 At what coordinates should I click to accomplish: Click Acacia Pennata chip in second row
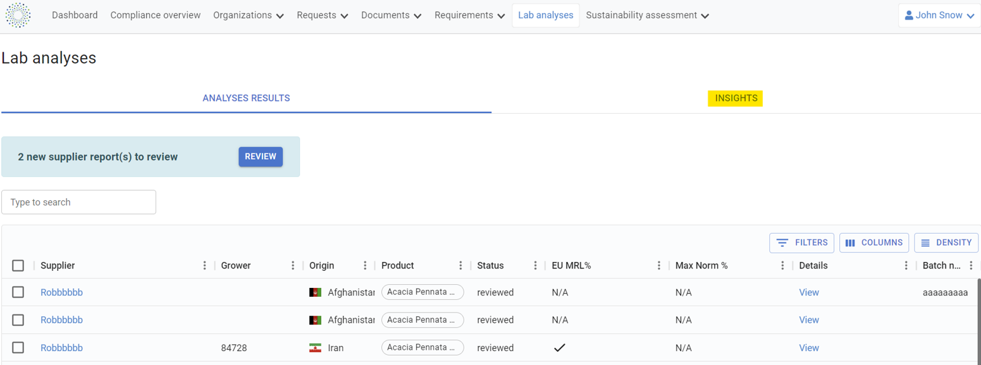(x=423, y=320)
